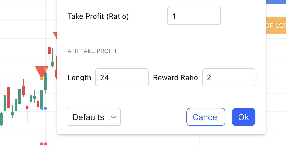Focus the Take Profit (Ratio) input field
This screenshot has width=286, height=146.
point(194,16)
